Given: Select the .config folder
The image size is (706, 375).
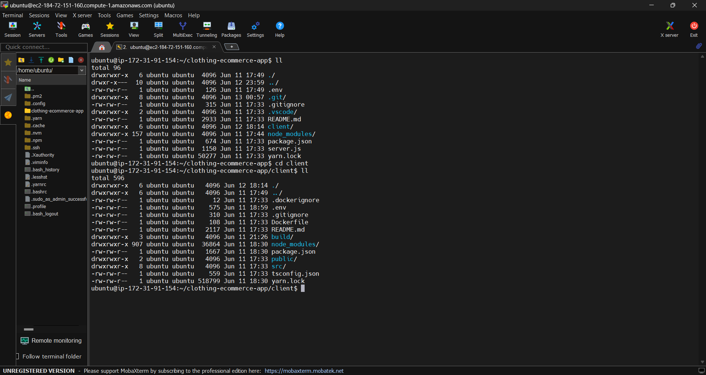Looking at the screenshot, I should click(35, 103).
